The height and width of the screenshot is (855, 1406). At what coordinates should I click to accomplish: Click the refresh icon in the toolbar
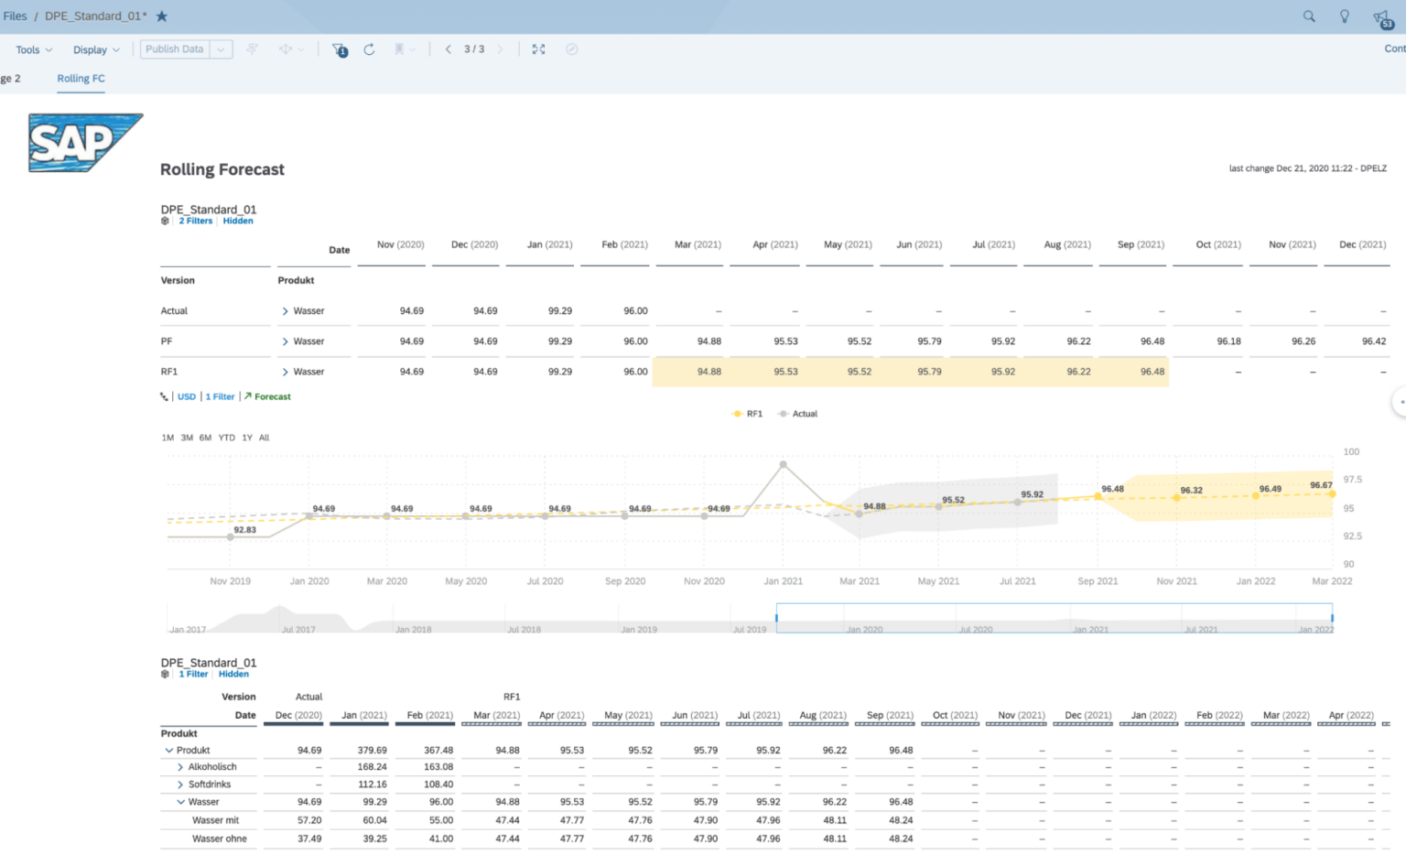coord(370,50)
